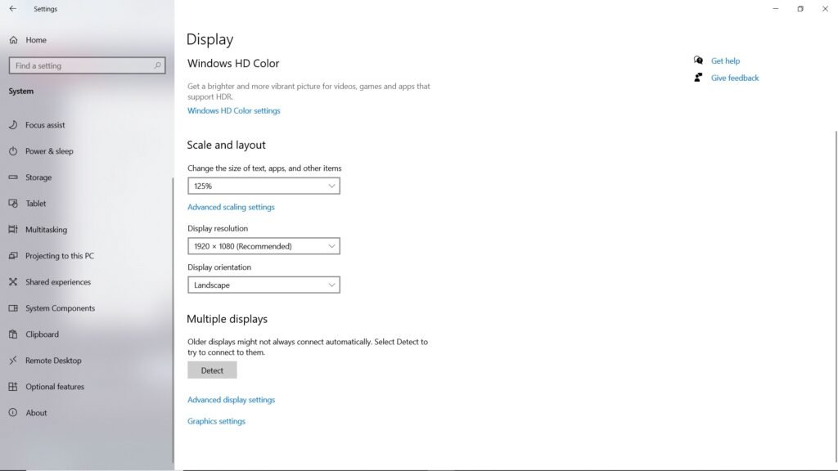This screenshot has width=838, height=471.
Task: Focus the Find a setting search box
Action: pyautogui.click(x=82, y=65)
